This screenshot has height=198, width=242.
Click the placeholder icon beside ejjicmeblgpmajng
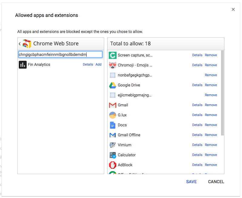point(113,95)
